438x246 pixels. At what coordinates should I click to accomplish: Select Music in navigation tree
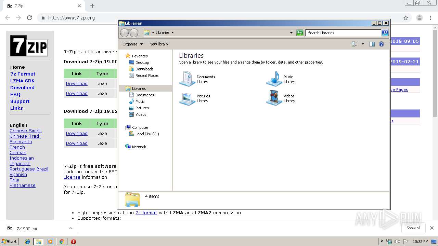click(140, 101)
